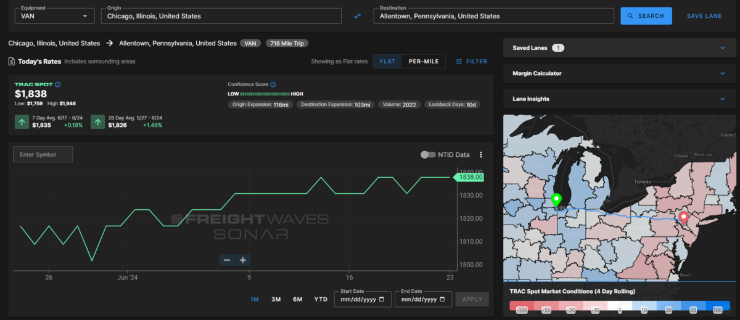Open the Filter options
This screenshot has width=740, height=320.
472,62
